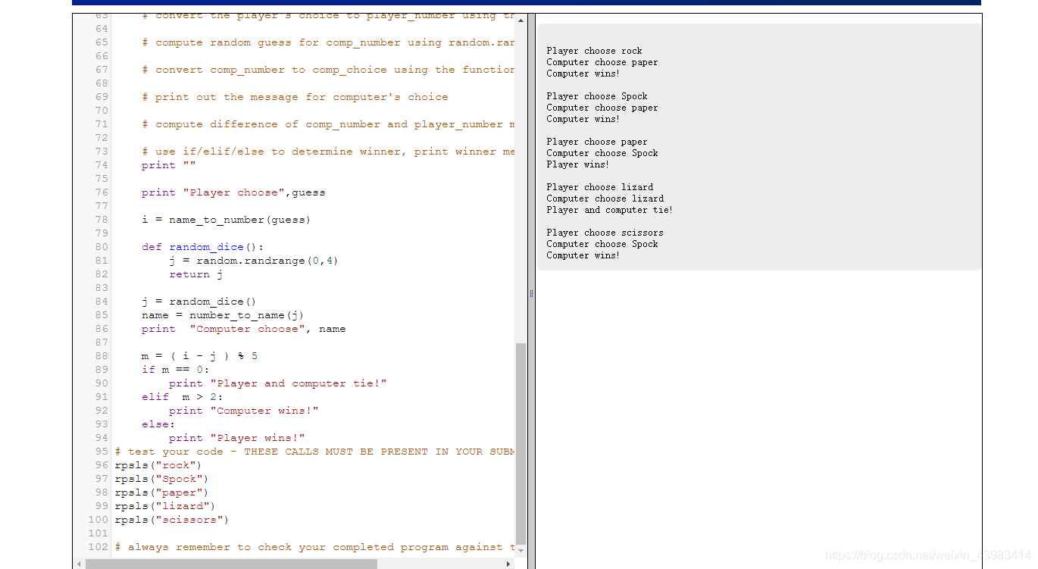Viewport: 1038px width, 569px height.
Task: Click console output "Player choose rock"
Action: 595,51
